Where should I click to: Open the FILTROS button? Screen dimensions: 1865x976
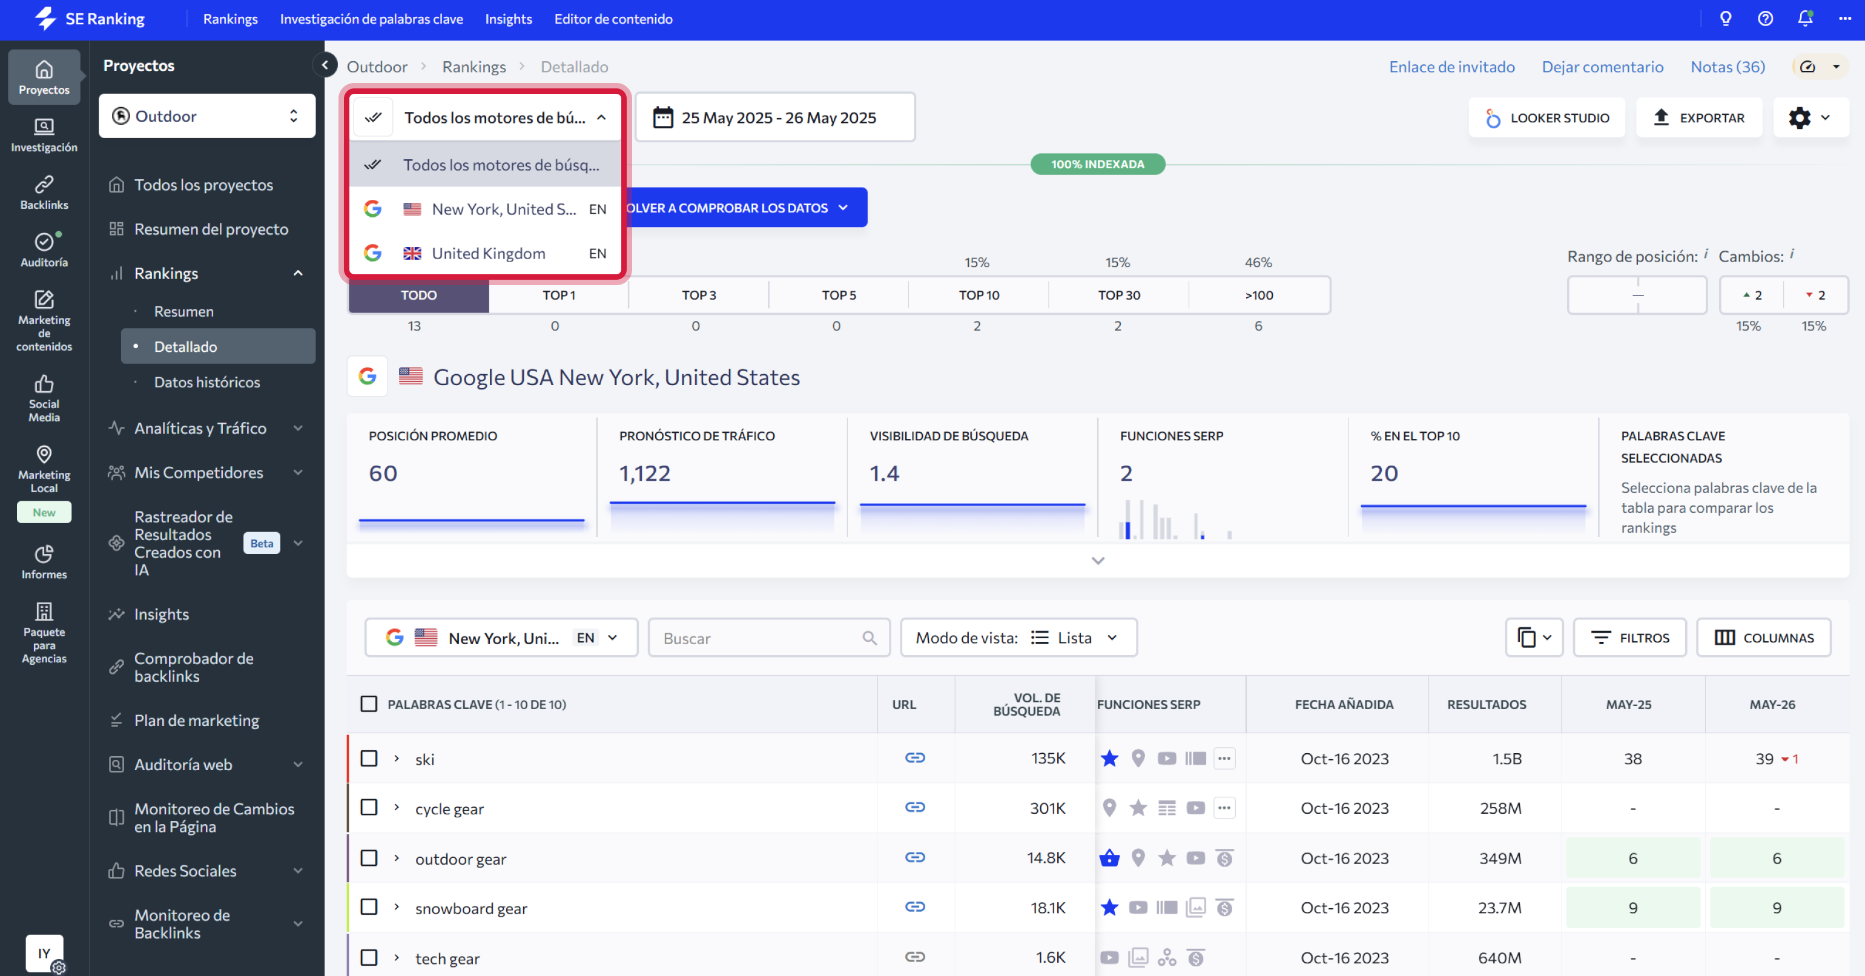click(x=1629, y=638)
